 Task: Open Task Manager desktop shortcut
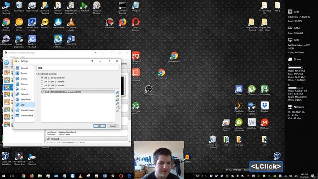point(32,7)
